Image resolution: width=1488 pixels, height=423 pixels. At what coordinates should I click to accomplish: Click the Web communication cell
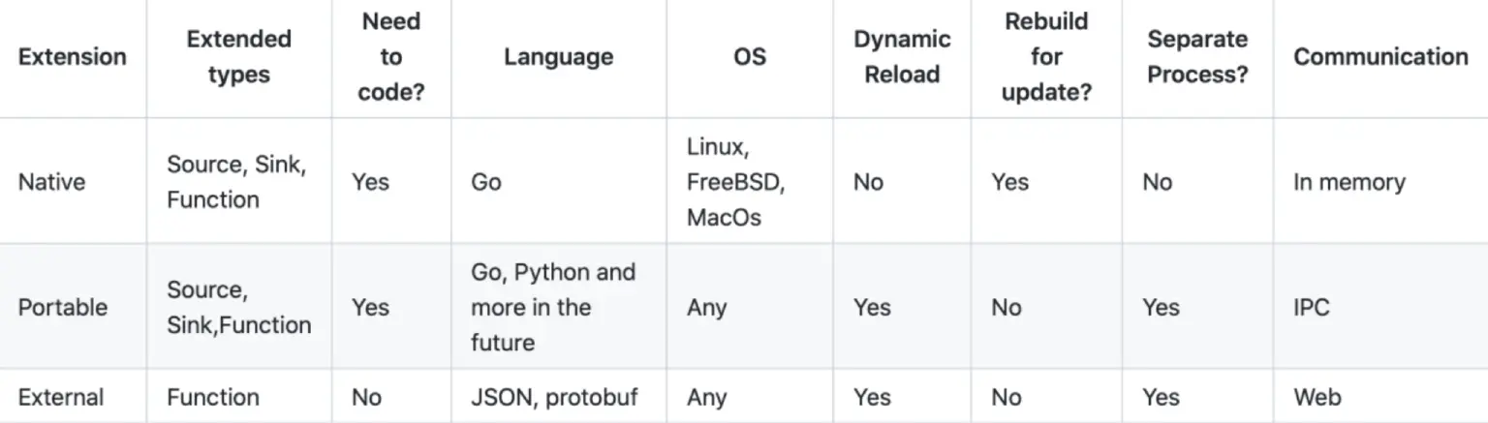tap(1317, 397)
